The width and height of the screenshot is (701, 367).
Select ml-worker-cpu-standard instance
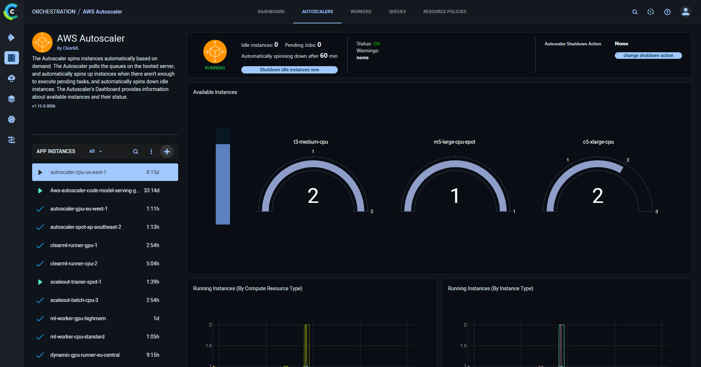105,337
